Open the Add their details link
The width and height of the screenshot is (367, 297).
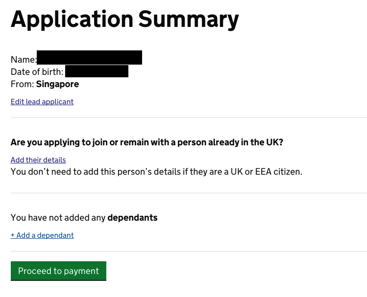point(38,160)
